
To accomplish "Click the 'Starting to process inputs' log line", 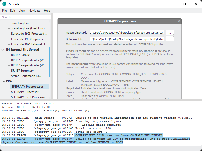I will 65,121.
